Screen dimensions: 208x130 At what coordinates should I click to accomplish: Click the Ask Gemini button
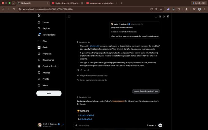[x=199, y=3]
